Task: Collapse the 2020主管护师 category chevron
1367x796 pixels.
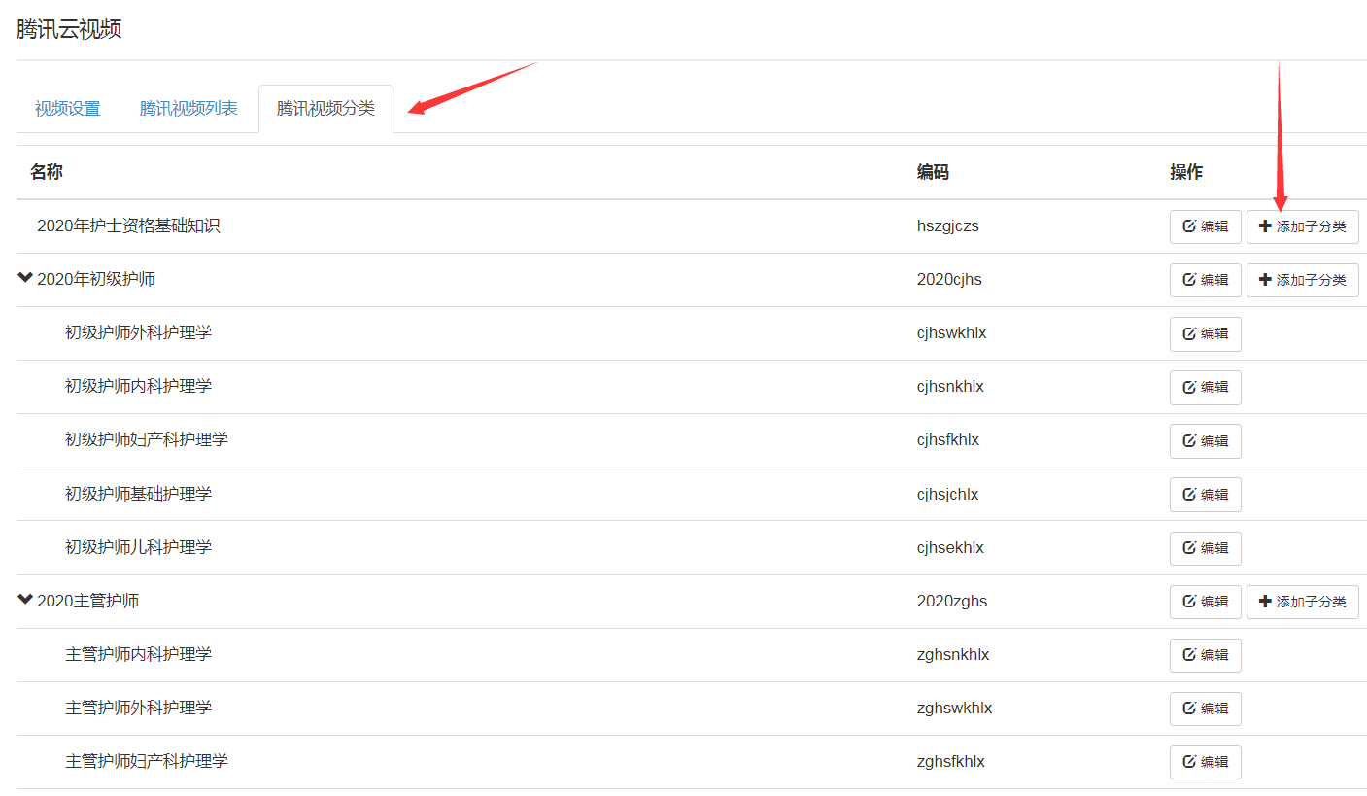Action: 25,601
